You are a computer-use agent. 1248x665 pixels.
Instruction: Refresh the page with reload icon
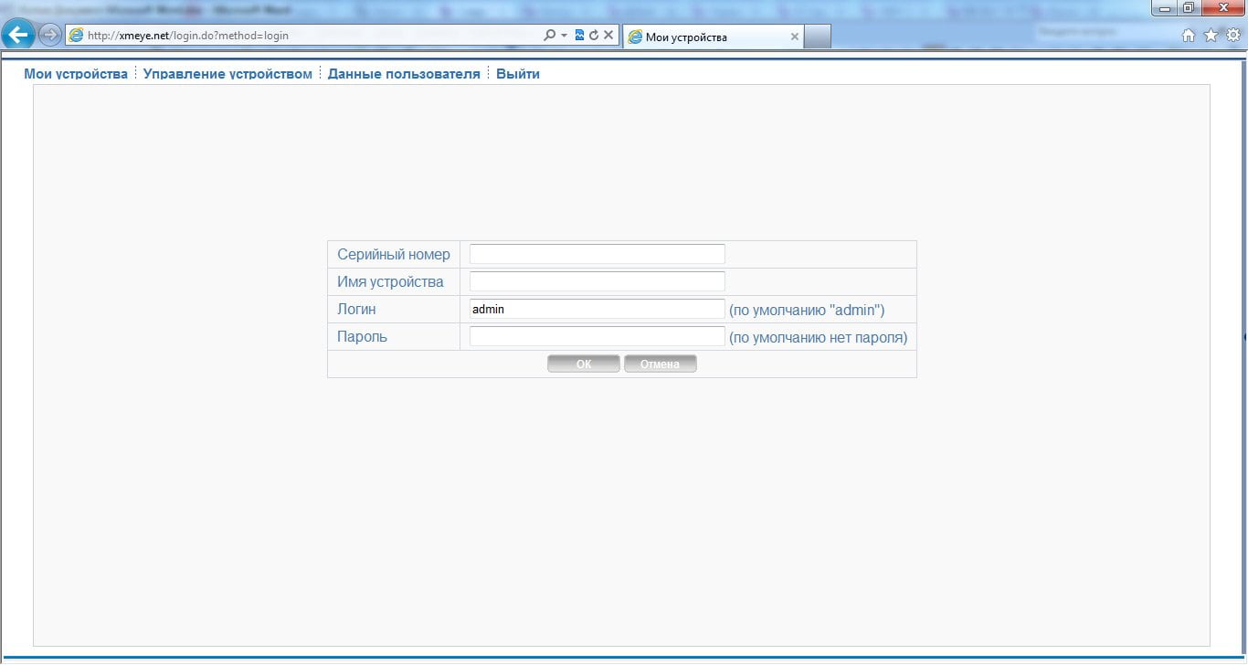coord(594,36)
